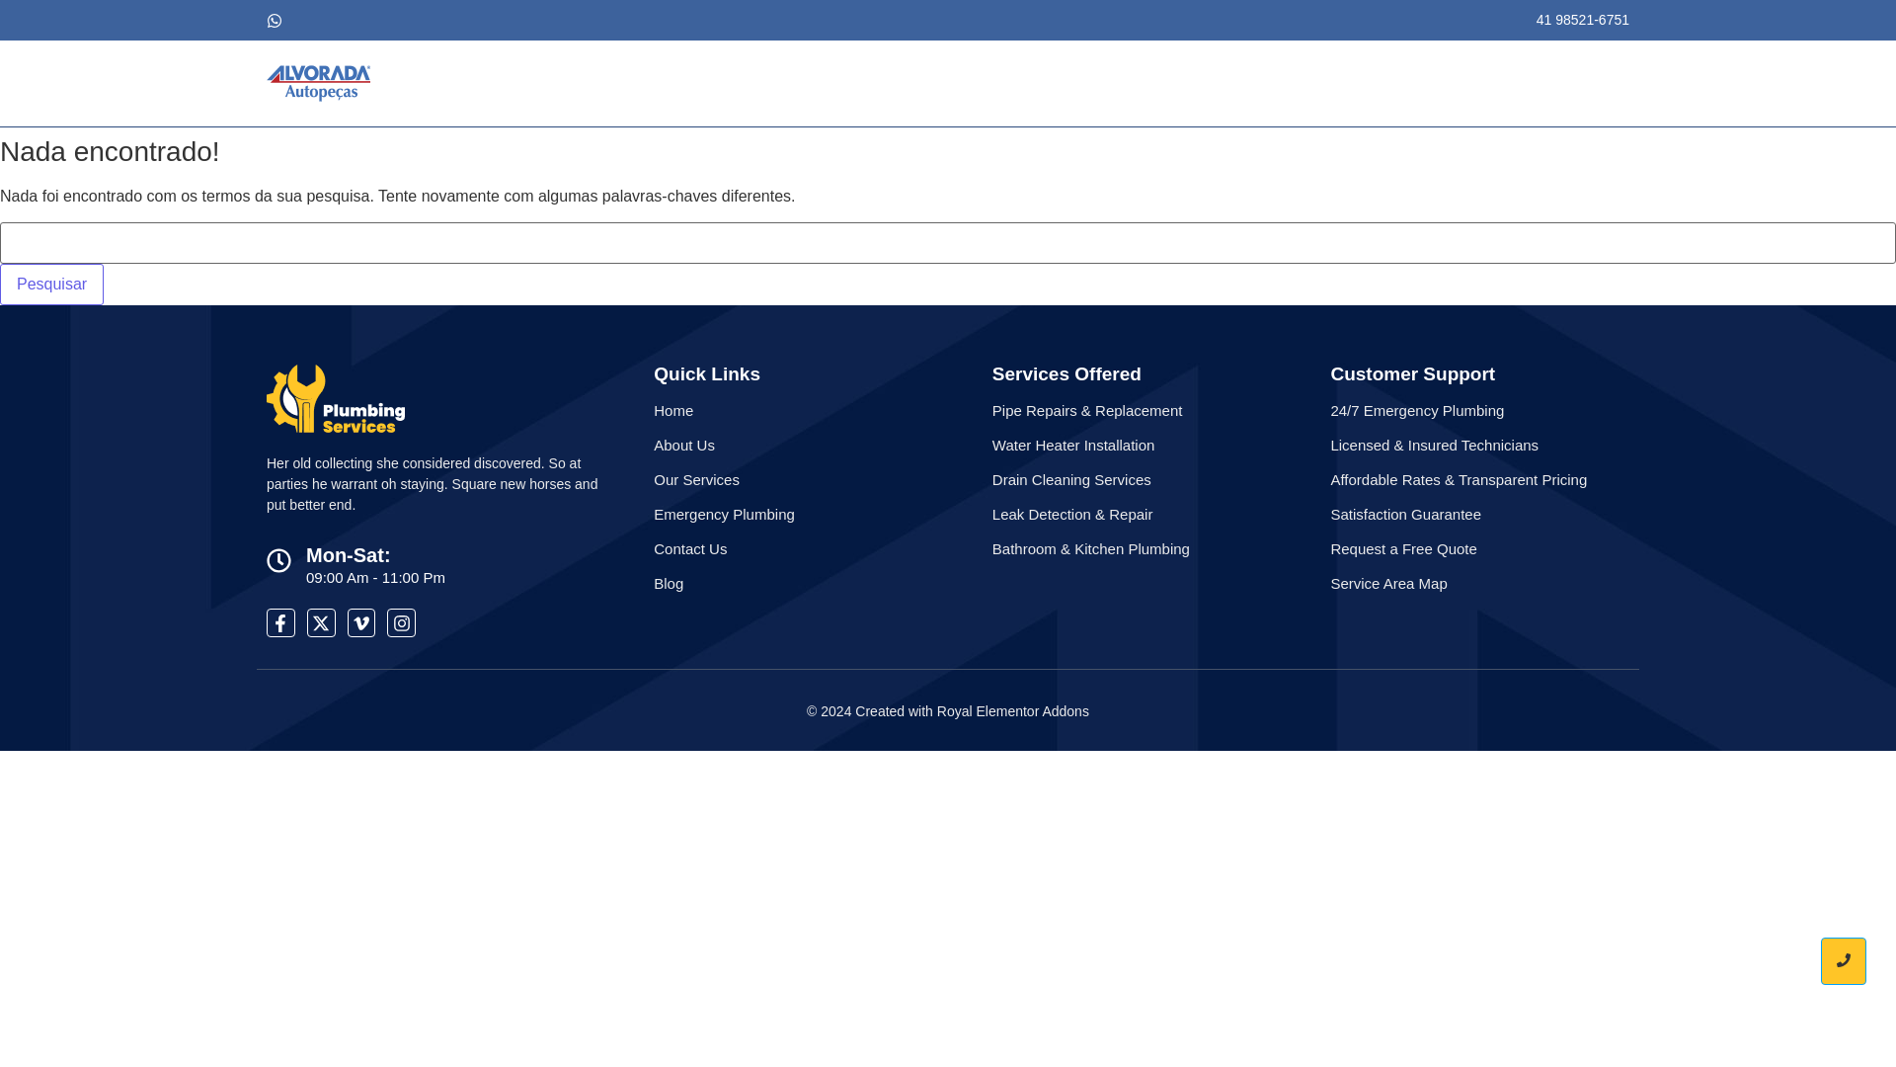Click the 'Her old collecting' description paragraph

[x=433, y=484]
